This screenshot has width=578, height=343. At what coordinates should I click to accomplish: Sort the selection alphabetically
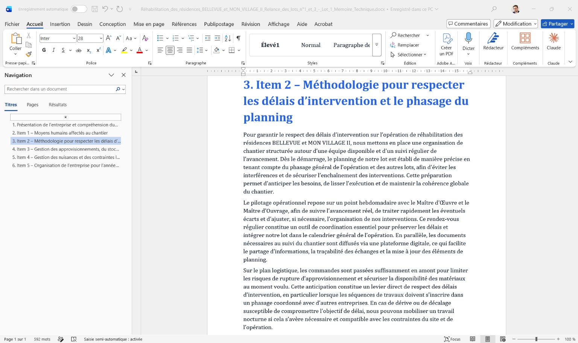tap(228, 38)
